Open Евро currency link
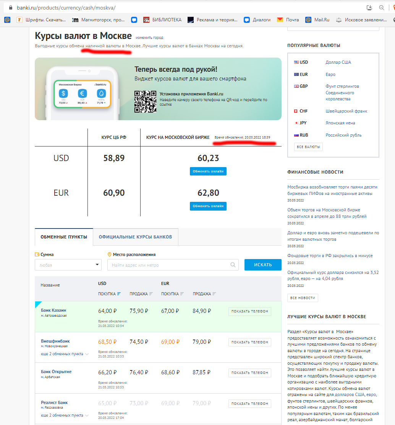 (x=330, y=74)
